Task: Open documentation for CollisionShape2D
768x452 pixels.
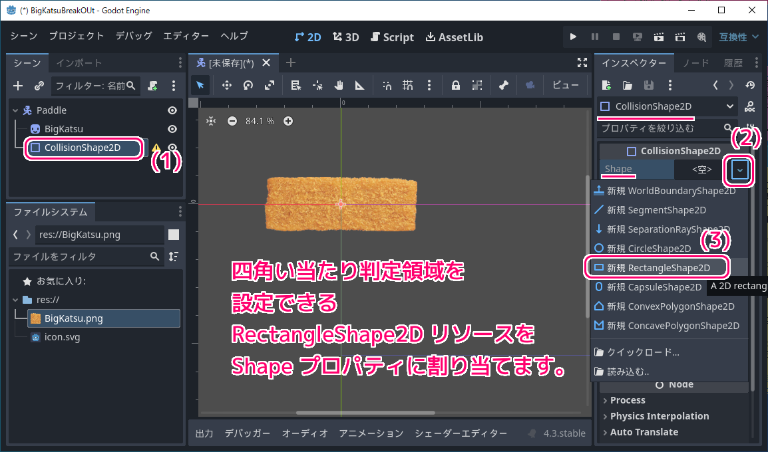Action: [750, 106]
